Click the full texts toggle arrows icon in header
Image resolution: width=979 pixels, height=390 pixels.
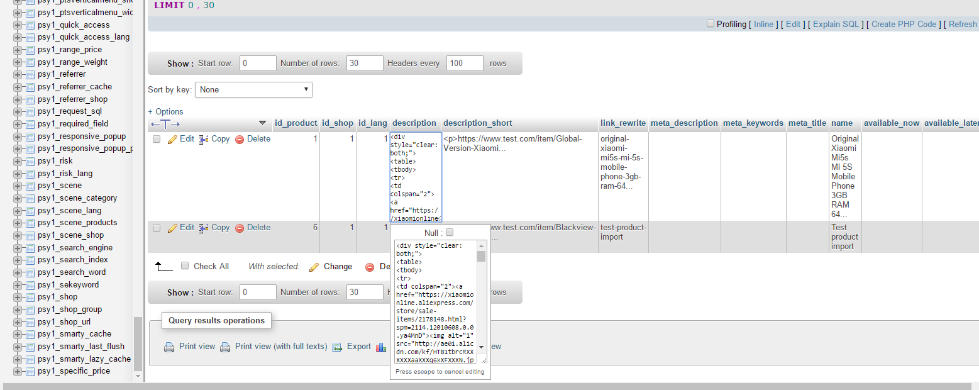click(165, 124)
